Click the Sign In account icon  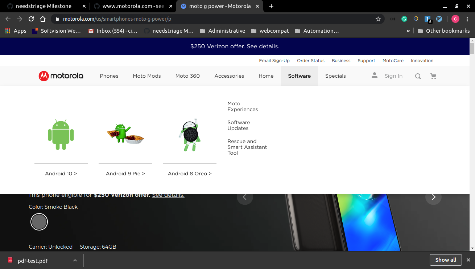(x=374, y=75)
